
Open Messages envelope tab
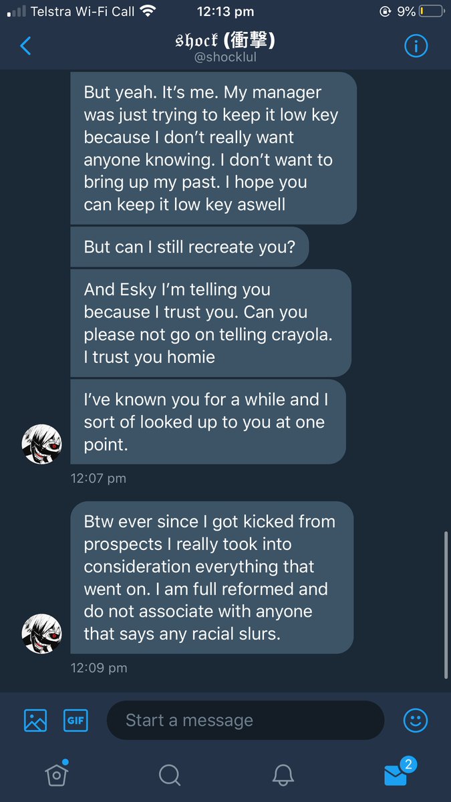pos(396,774)
